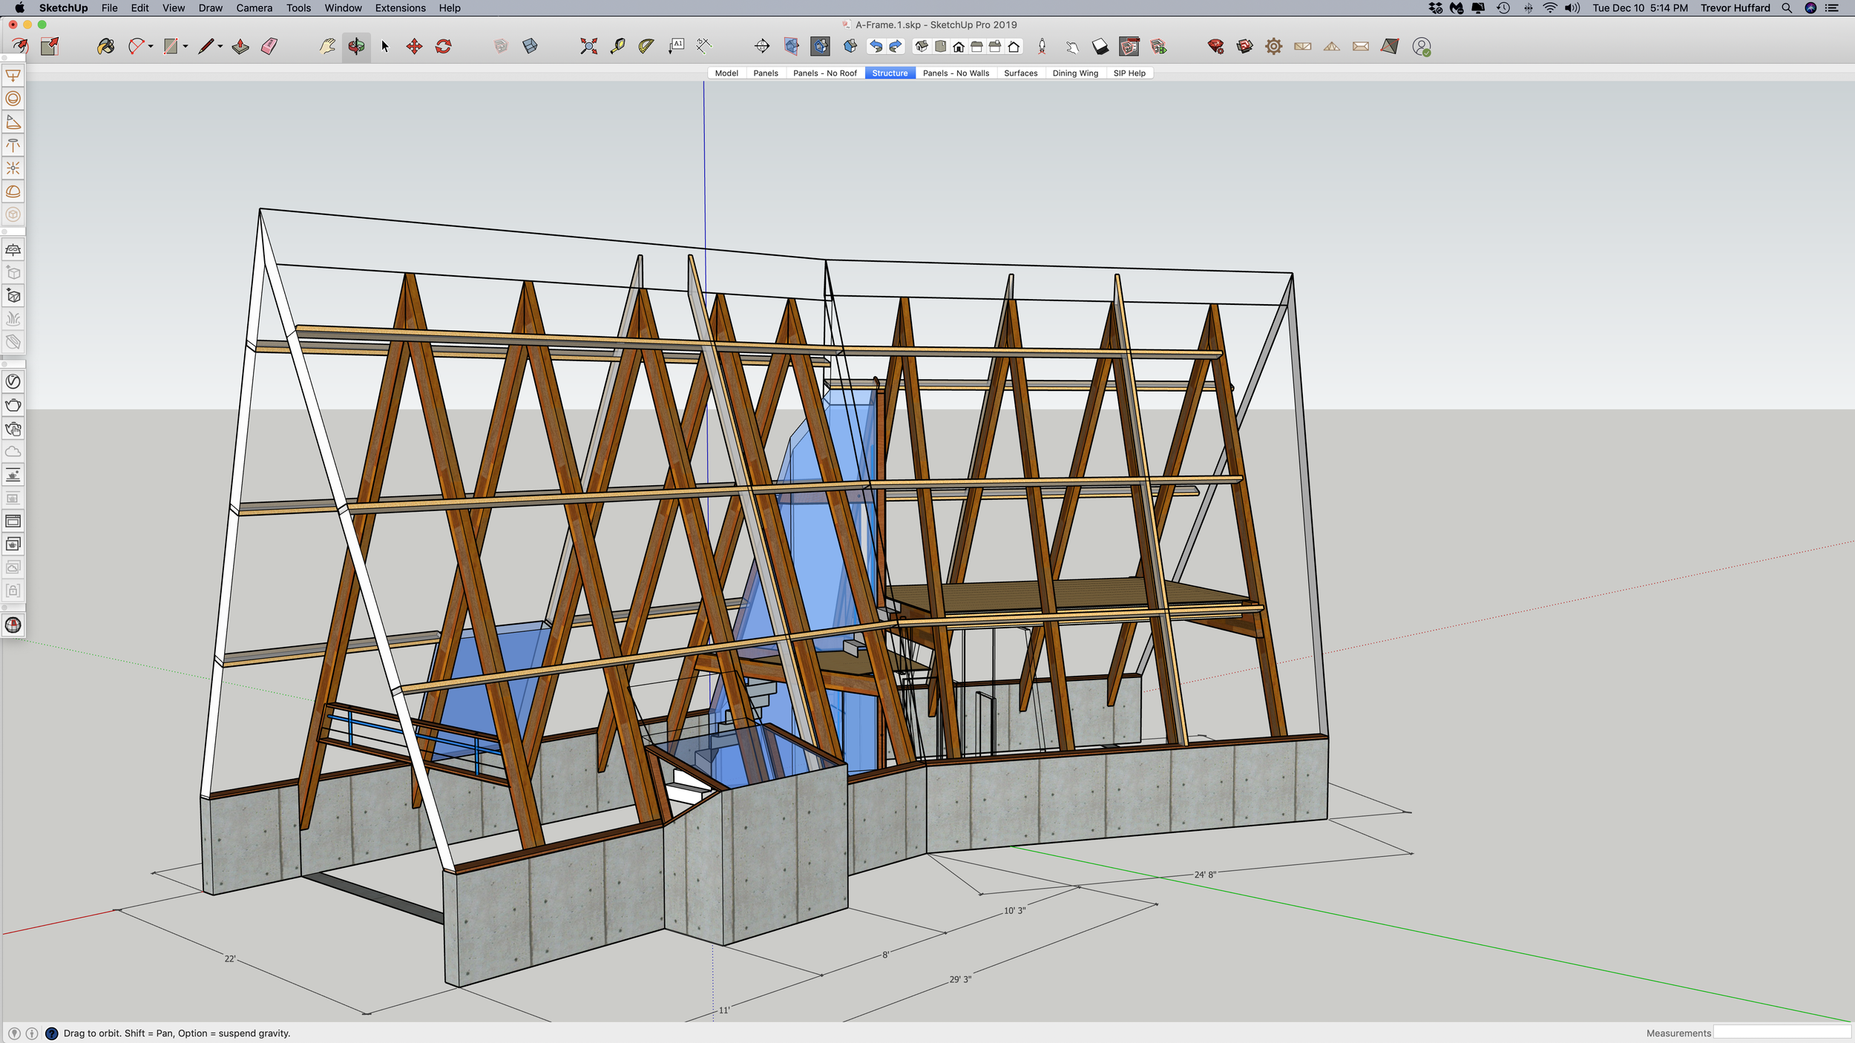Toggle the Geo-location globe icon

[x=13, y=625]
